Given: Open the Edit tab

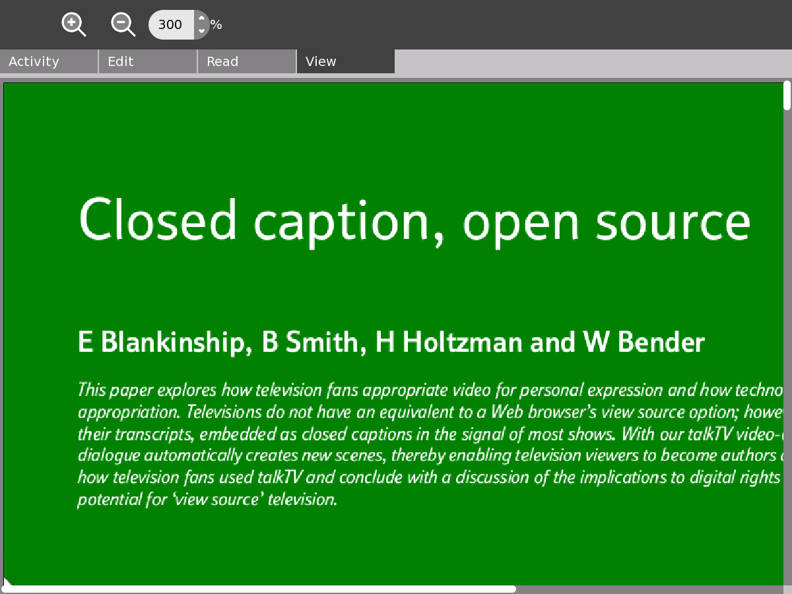Looking at the screenshot, I should tap(148, 61).
